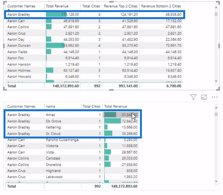
Task: Sort upper table by Total Cities header
Action: click(x=91, y=6)
